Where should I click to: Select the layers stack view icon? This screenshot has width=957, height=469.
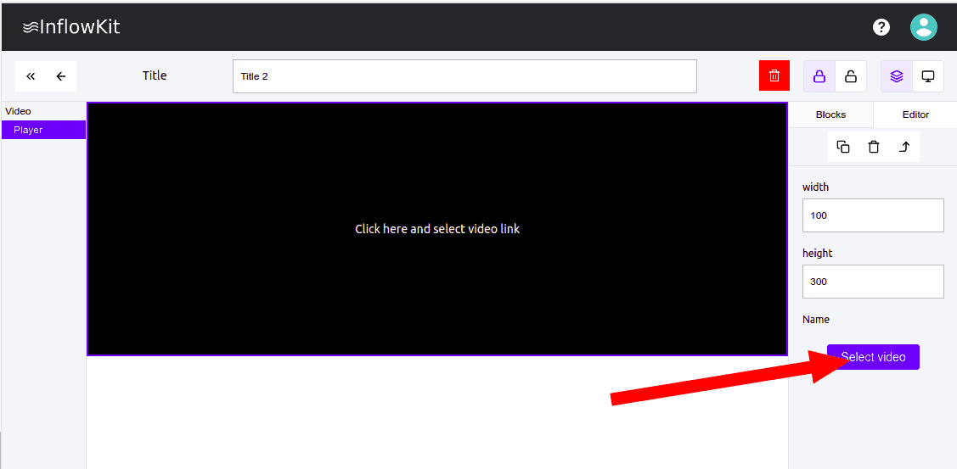897,76
